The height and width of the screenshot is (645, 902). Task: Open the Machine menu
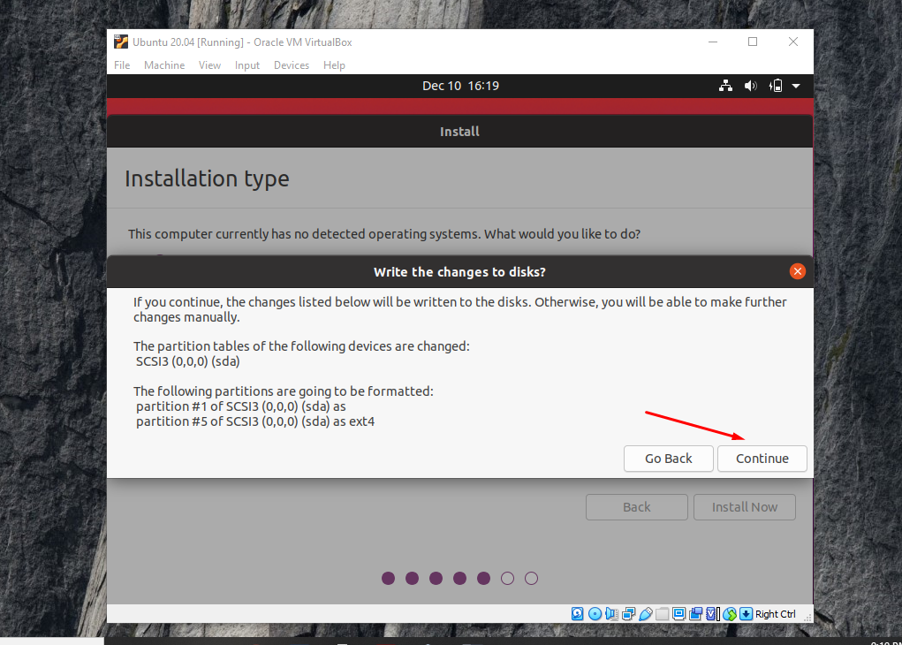164,65
